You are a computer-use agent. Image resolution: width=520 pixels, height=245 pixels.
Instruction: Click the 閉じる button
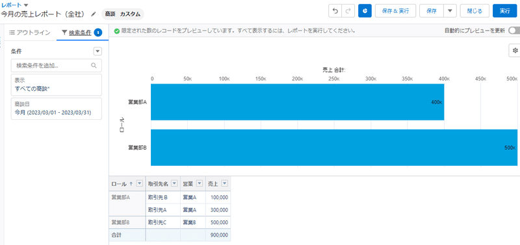tap(474, 11)
